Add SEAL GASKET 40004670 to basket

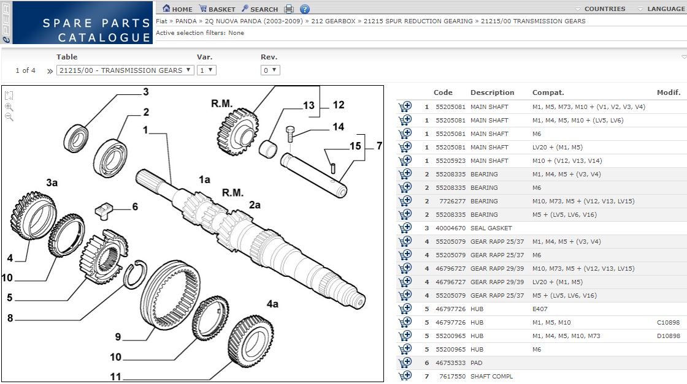pyautogui.click(x=405, y=228)
